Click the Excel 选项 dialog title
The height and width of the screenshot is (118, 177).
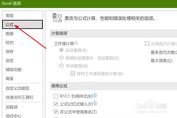point(12,3)
